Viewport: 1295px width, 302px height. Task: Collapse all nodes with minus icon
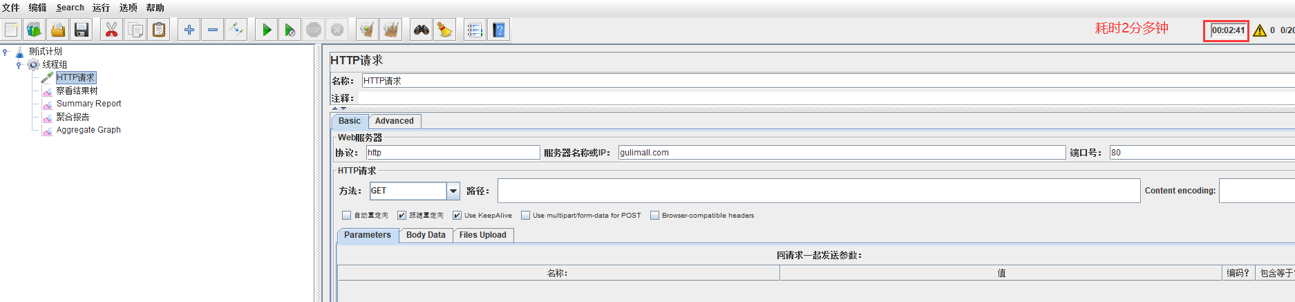click(x=213, y=30)
